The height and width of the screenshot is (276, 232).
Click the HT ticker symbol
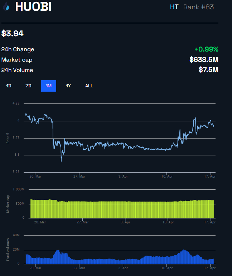click(x=174, y=7)
